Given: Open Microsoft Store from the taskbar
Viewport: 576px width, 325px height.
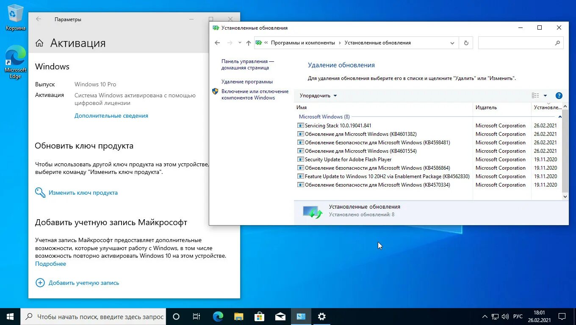Looking at the screenshot, I should 260,317.
